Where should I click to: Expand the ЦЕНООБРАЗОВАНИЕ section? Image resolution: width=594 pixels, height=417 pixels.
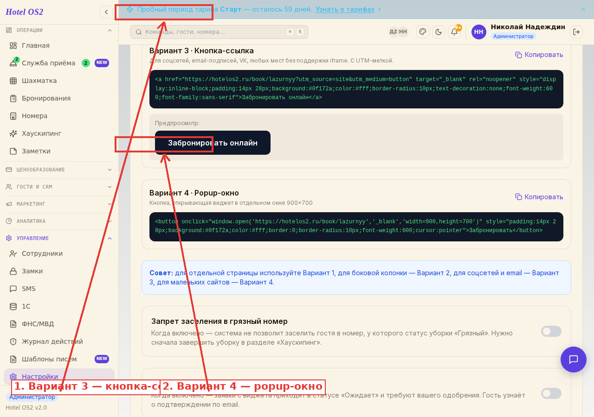click(x=59, y=170)
